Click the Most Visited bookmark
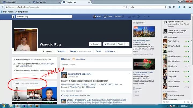The height and width of the screenshot is (108, 193). (6, 12)
